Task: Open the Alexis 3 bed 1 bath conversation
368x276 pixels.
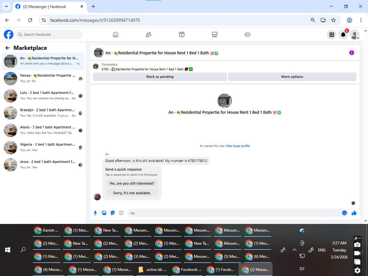Action: pyautogui.click(x=43, y=130)
